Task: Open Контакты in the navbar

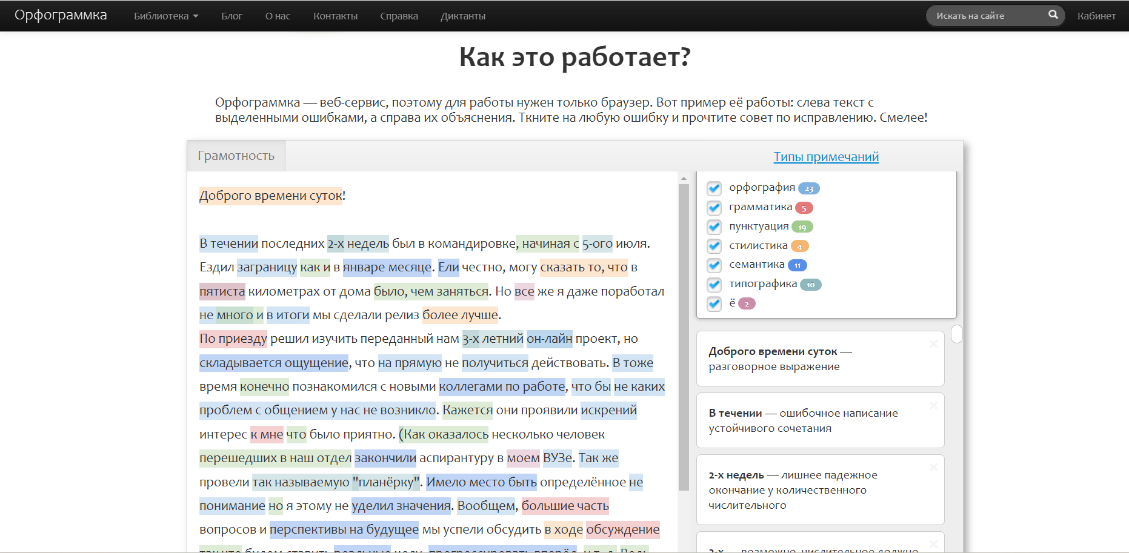Action: coord(335,16)
